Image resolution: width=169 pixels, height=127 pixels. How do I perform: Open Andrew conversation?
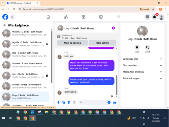click(x=25, y=65)
